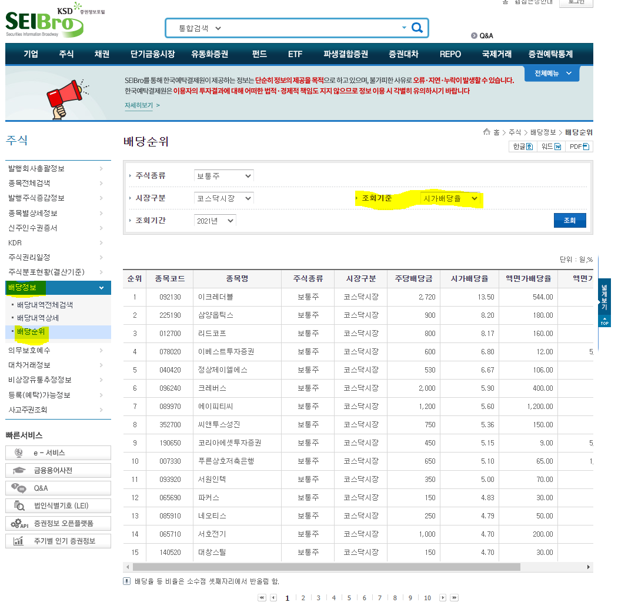Go to page 2 of results
Image resolution: width=618 pixels, height=612 pixels.
coord(303,598)
